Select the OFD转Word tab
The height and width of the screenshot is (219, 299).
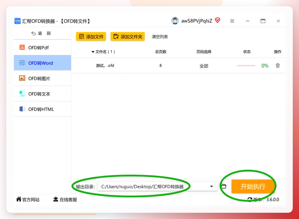point(42,63)
